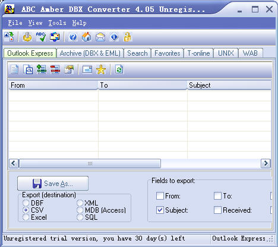
Task: Click the green plus select-all rows icon
Action: tap(42, 69)
